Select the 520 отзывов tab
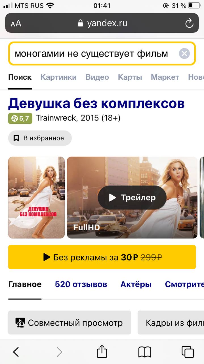Screen dimensions: 204x364 click(81, 284)
